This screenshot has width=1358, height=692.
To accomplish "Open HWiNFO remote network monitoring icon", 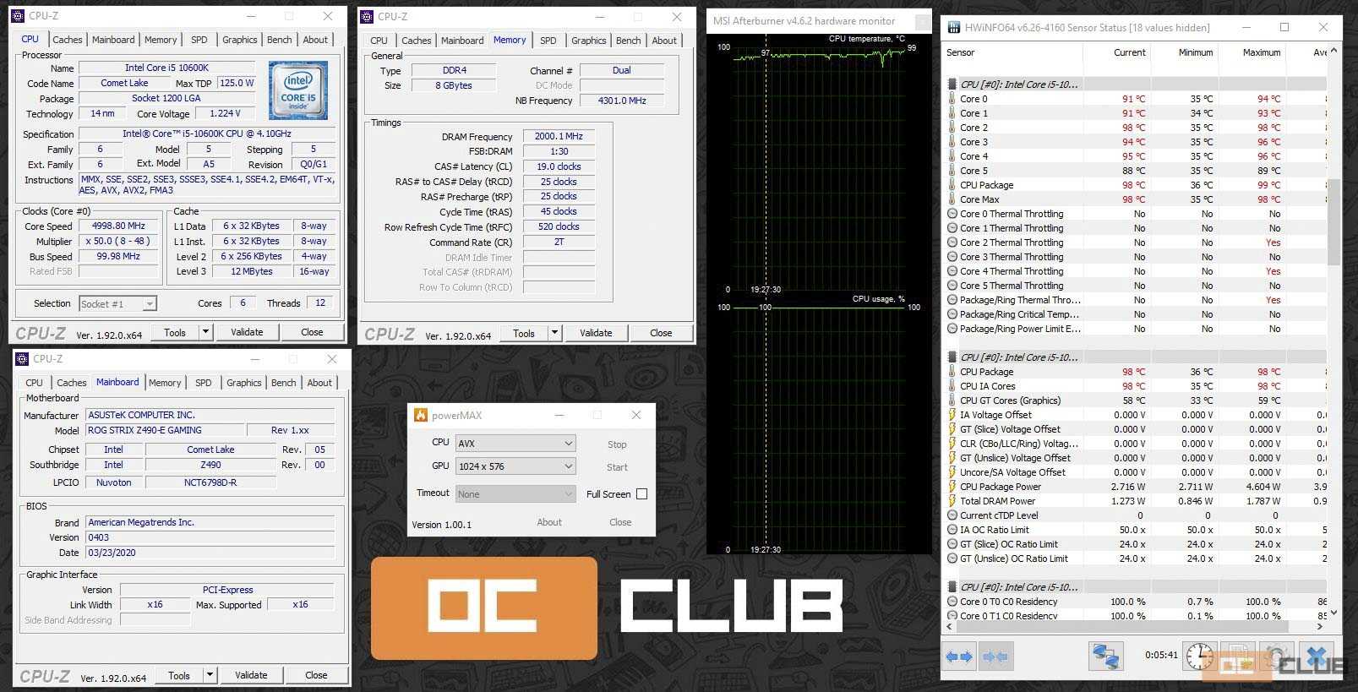I will 1105,657.
